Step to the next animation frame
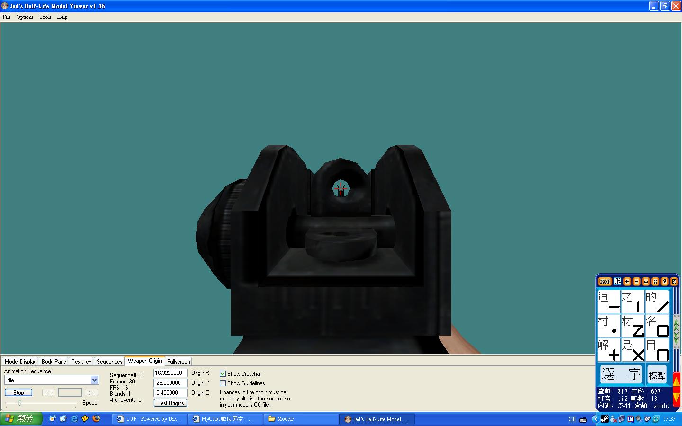The image size is (682, 426). (x=91, y=393)
